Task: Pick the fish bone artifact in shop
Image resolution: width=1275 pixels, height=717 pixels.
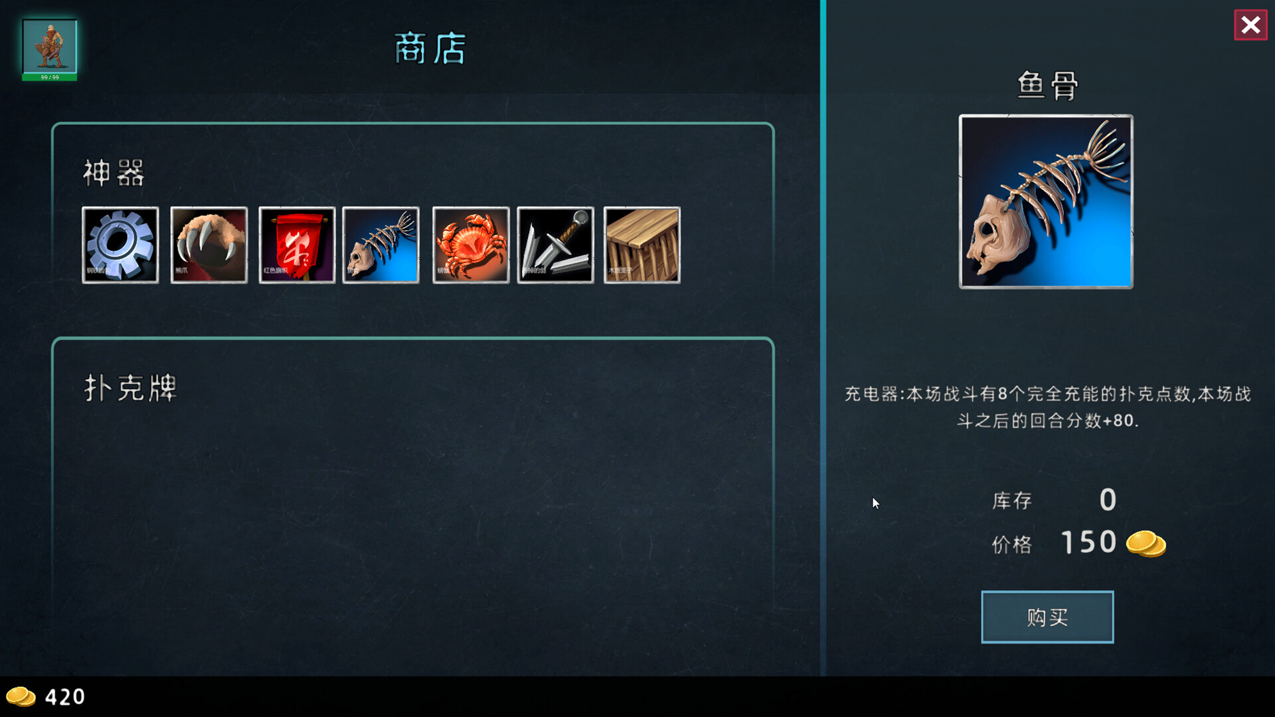Action: tap(381, 245)
